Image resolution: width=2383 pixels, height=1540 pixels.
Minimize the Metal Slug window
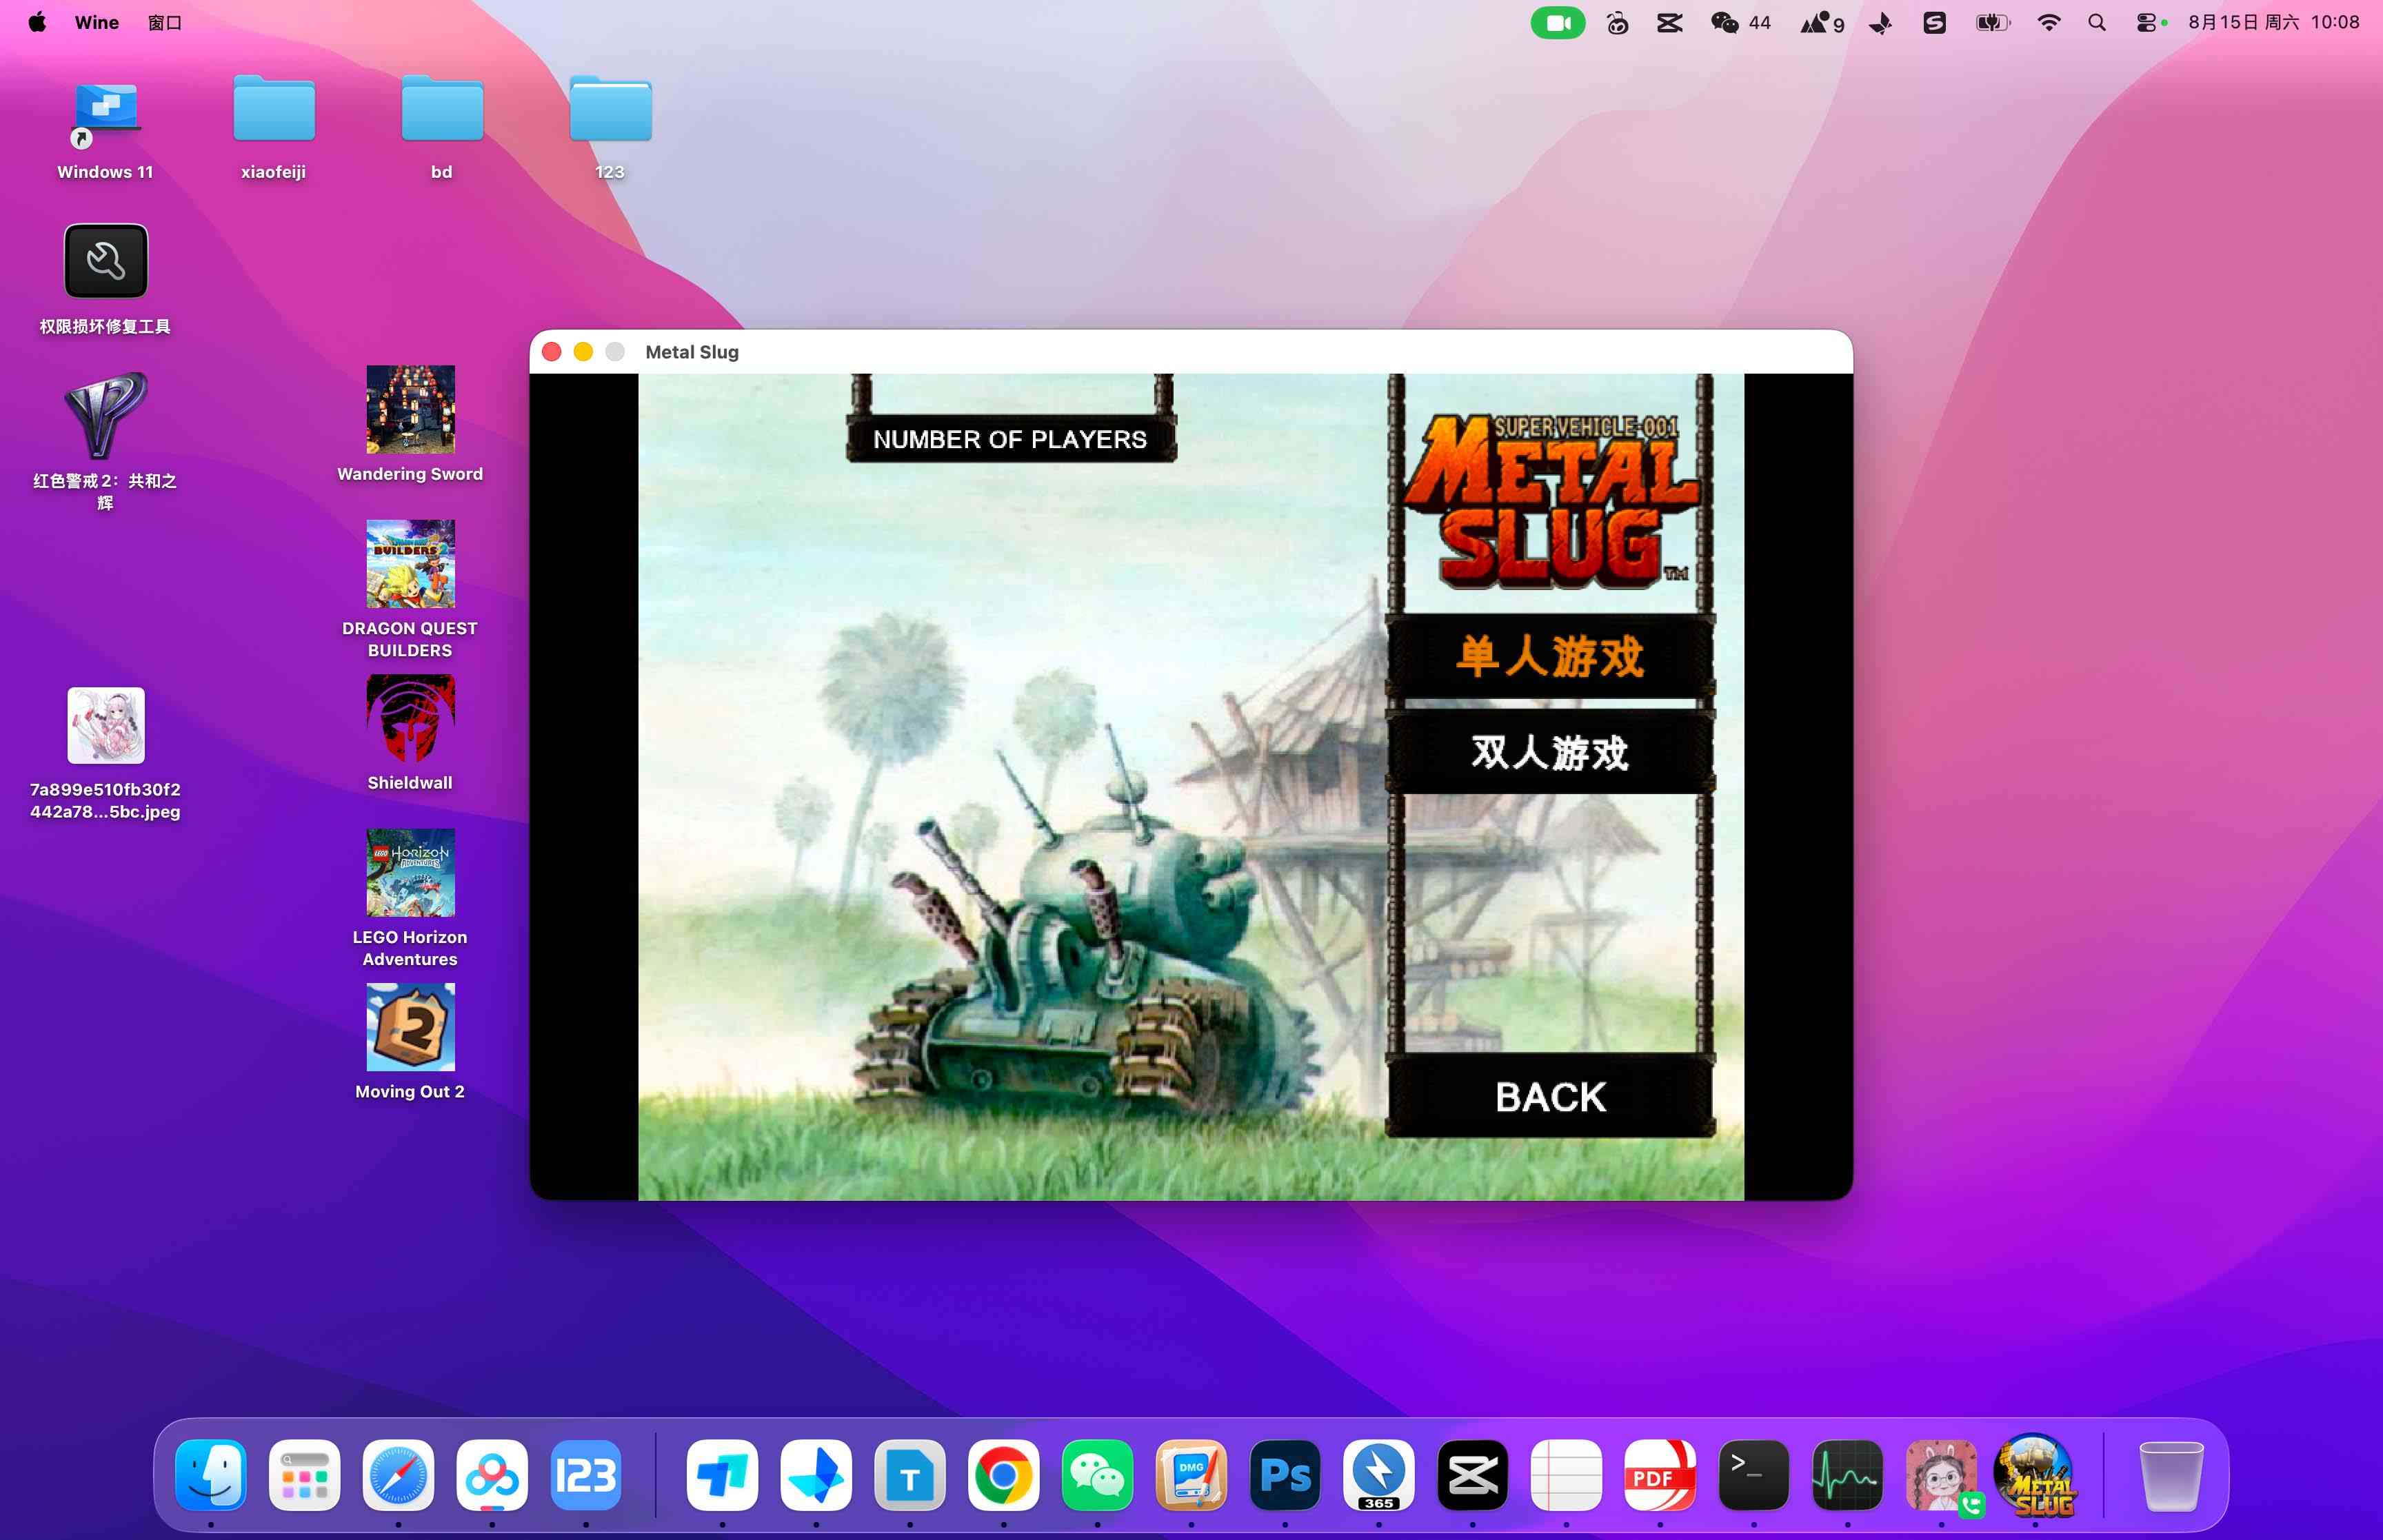point(583,352)
